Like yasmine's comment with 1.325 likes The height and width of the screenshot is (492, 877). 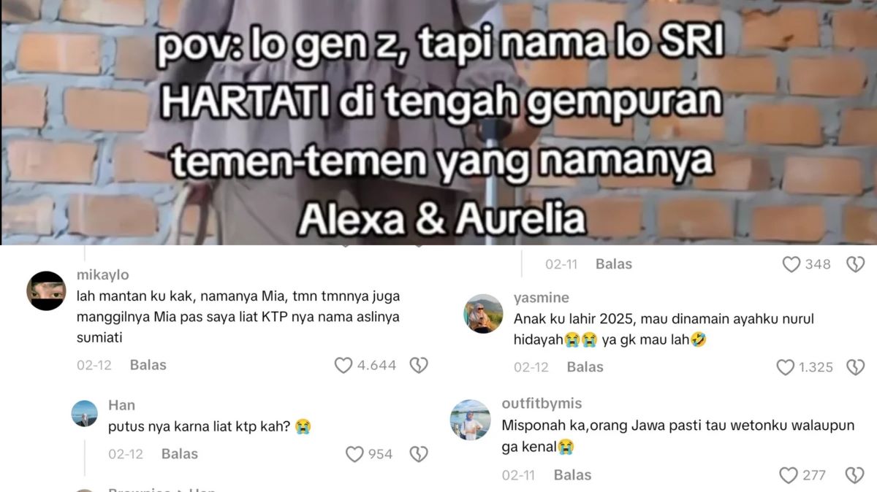[786, 367]
